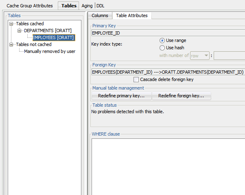Select the Table Attributes sub-tab
The width and height of the screenshot is (245, 195).
[x=132, y=15]
